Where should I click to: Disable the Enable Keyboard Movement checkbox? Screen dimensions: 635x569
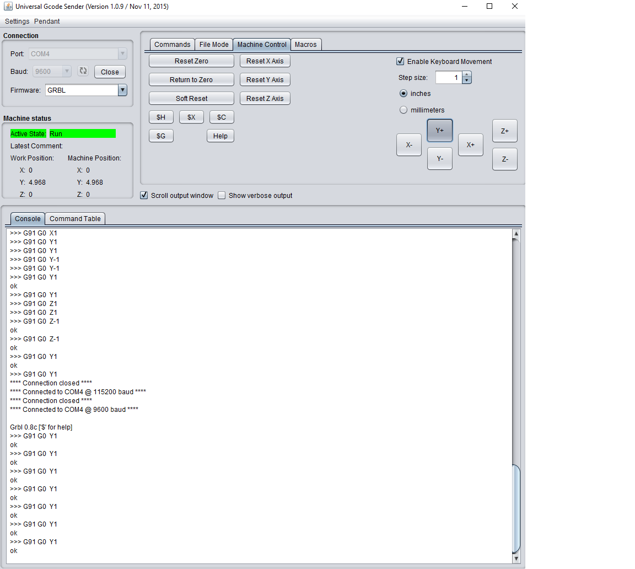click(401, 61)
